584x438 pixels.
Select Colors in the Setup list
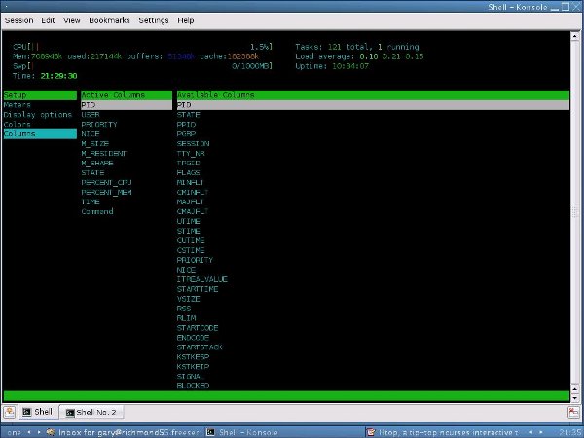pyautogui.click(x=18, y=124)
